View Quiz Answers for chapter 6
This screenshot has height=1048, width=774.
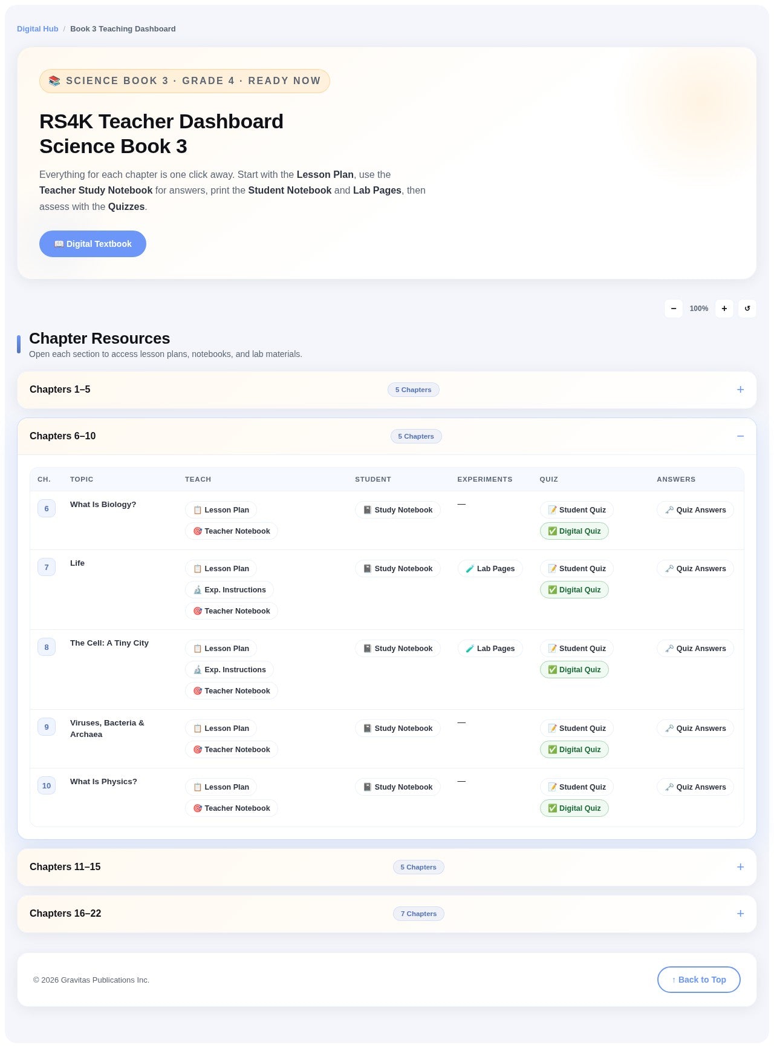coord(695,510)
